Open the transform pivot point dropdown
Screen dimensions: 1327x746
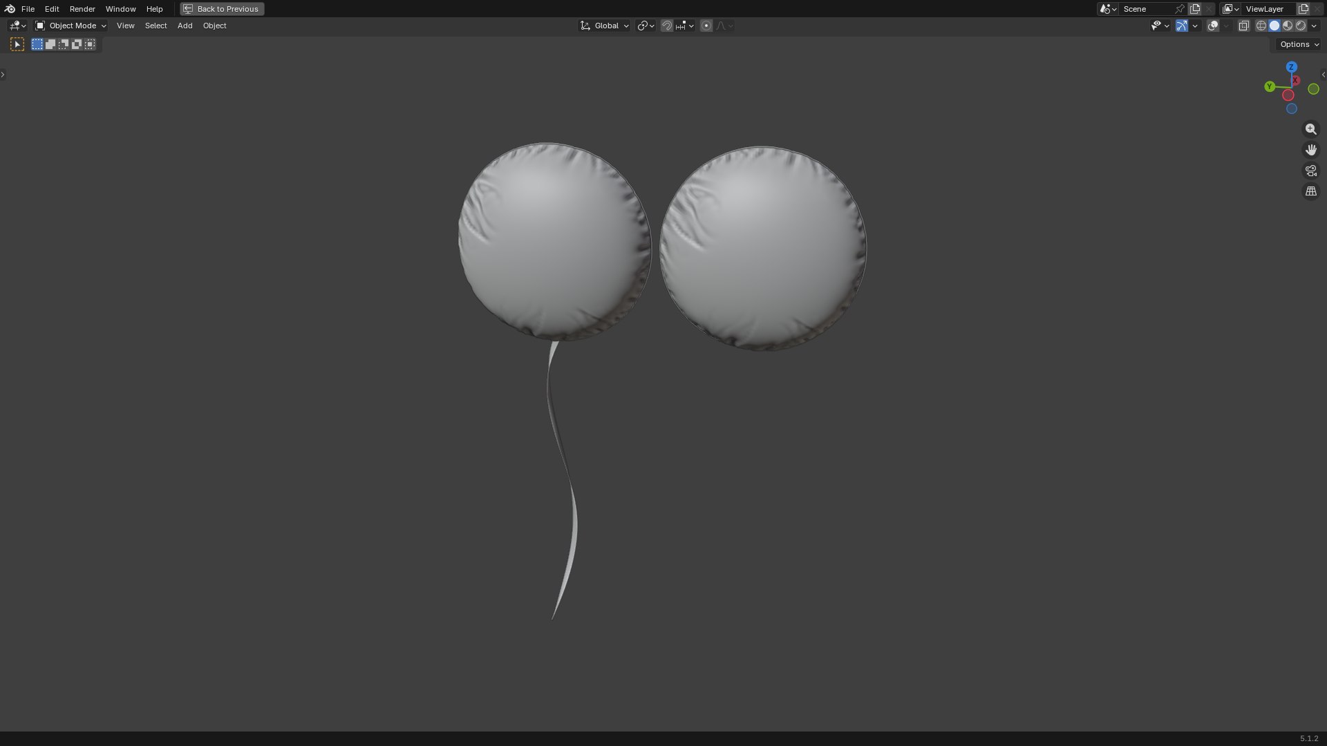646,26
